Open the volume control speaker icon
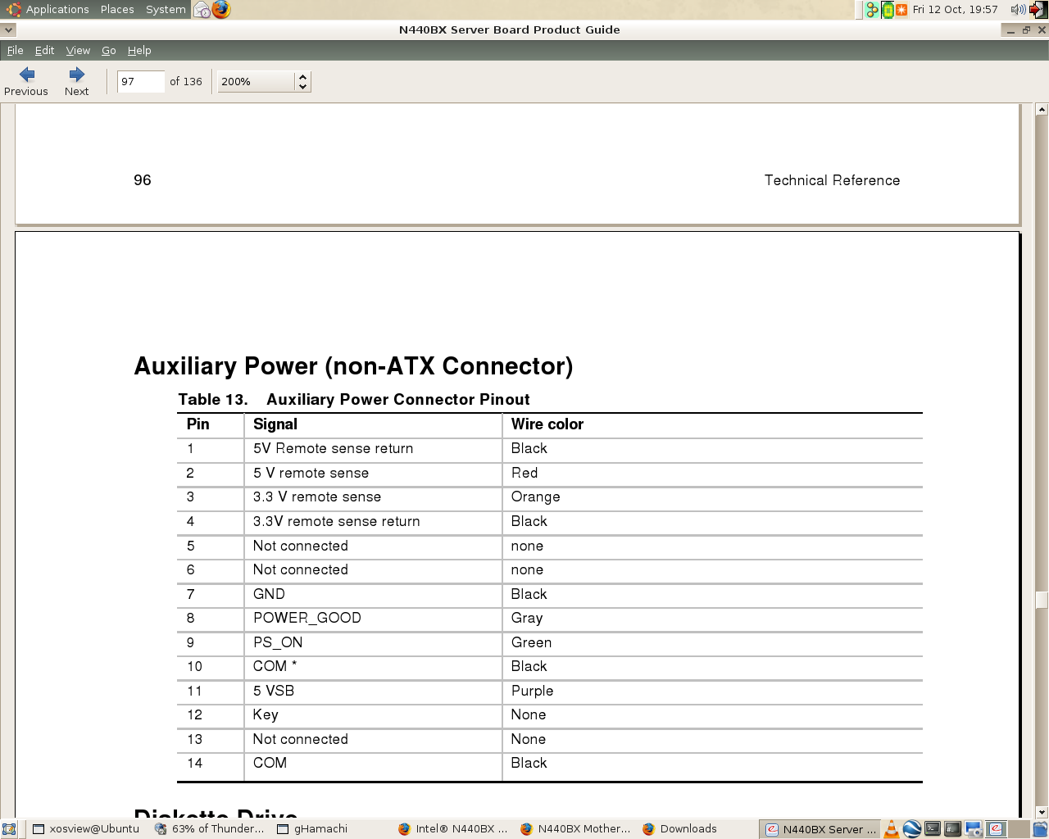Viewport: 1049px width, 839px height. 1018,10
